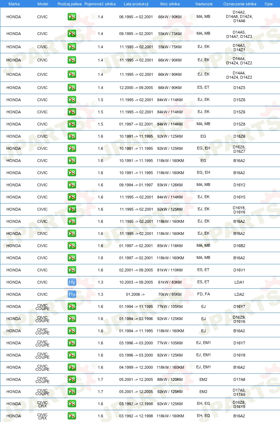280x422 pixels.
Task: Click CIVIC COUPE model in D17A8 row
Action: click(x=42, y=380)
